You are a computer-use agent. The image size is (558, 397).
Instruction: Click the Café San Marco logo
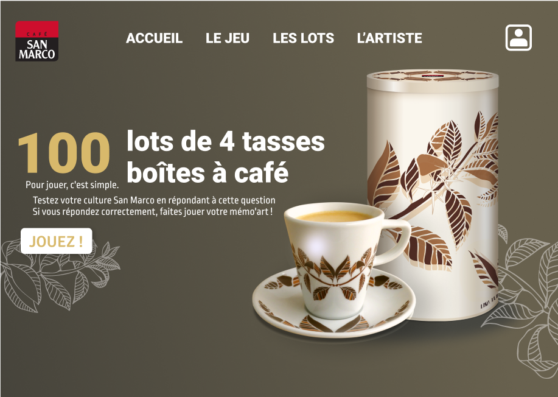[37, 41]
